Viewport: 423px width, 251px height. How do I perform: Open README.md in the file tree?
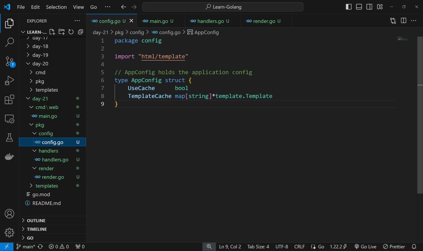(x=53, y=203)
